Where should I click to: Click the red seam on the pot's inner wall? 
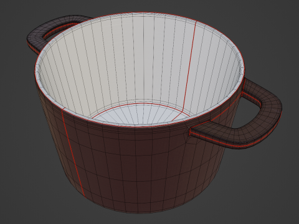click(189, 67)
